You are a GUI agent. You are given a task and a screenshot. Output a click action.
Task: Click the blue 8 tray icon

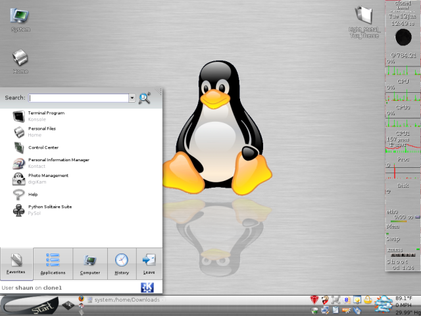tap(347, 300)
